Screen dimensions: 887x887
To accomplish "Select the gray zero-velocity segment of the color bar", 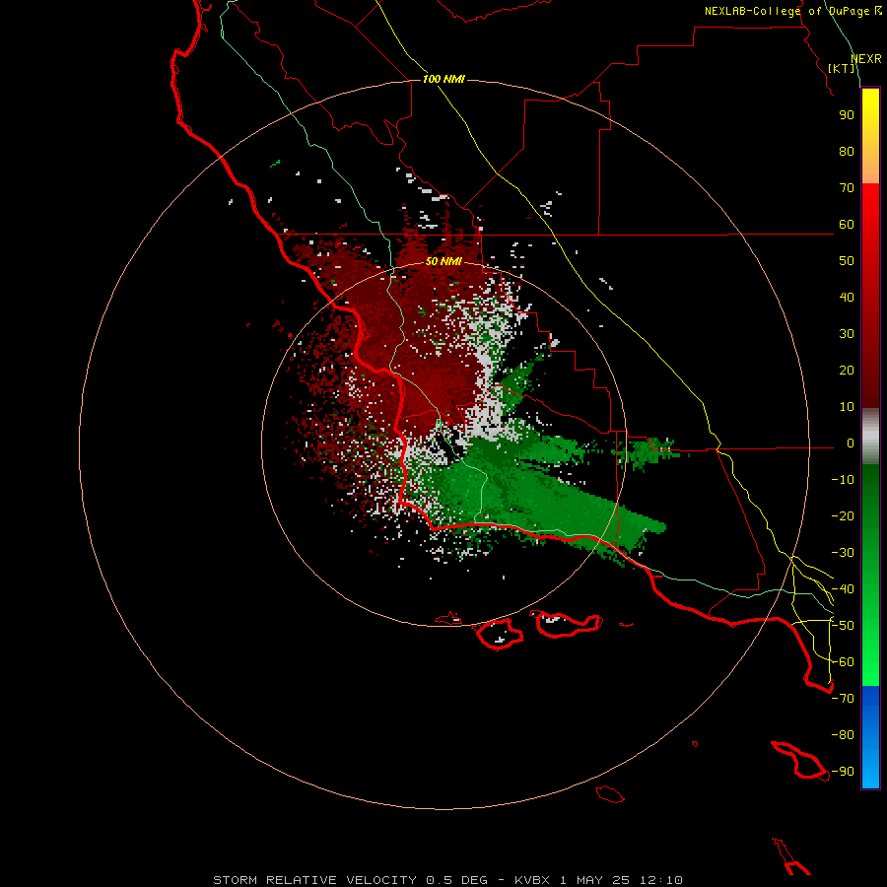I will 870,437.
